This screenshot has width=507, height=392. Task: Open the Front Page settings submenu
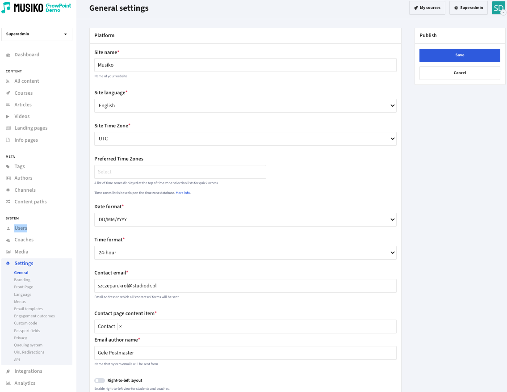(23, 287)
